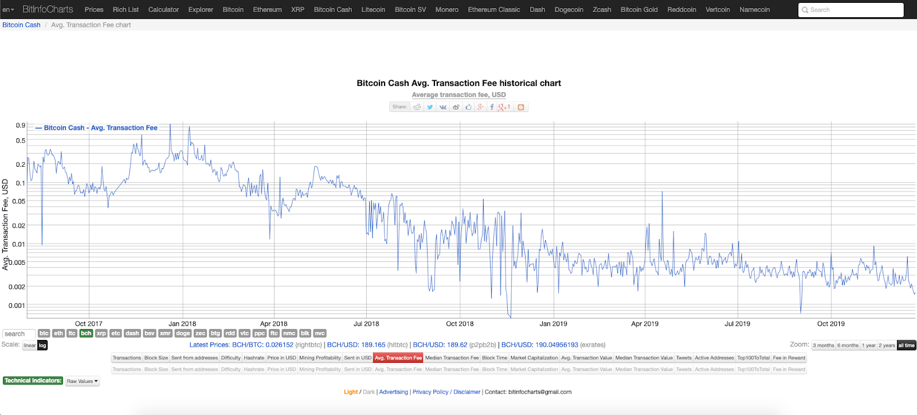Viewport: 917px width, 415px height.
Task: Open Rich List page
Action: (126, 10)
